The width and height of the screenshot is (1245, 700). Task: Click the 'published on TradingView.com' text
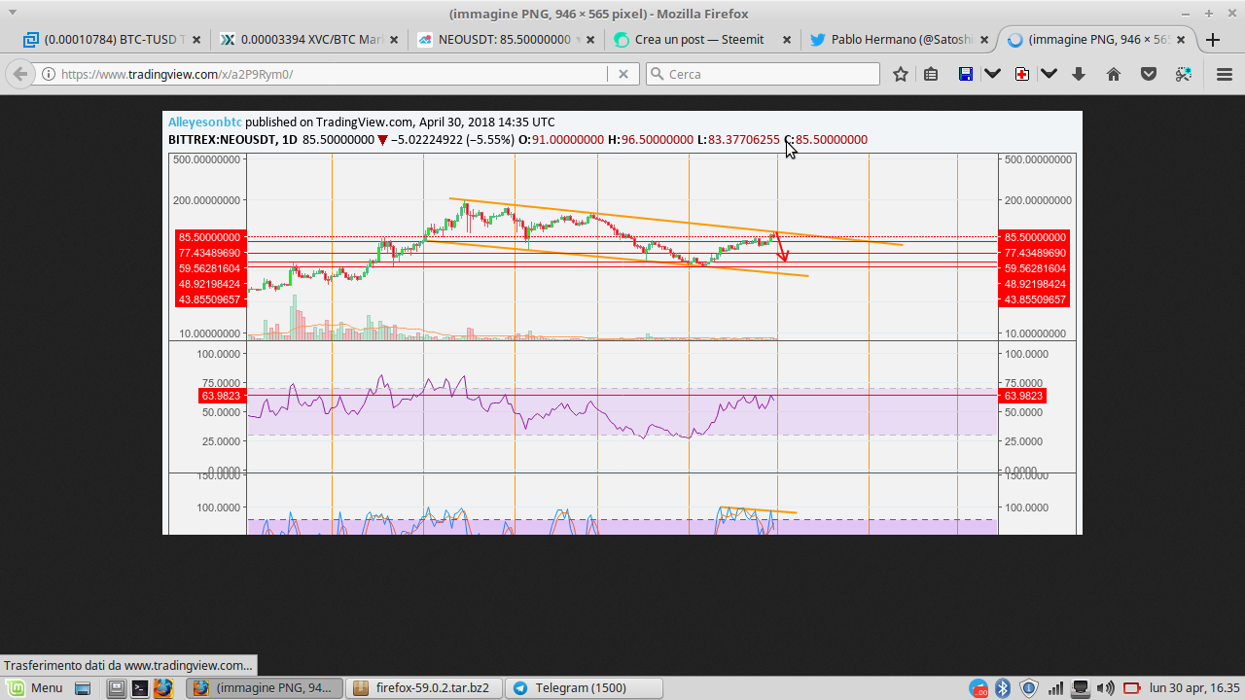[329, 122]
